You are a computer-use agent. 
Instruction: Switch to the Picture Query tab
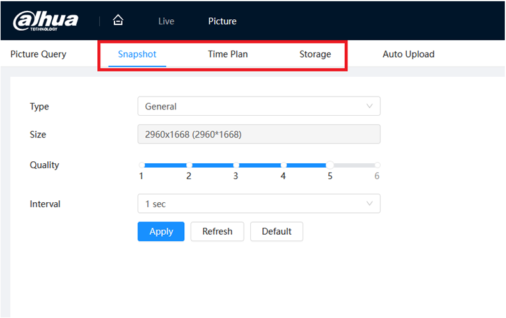coord(38,54)
